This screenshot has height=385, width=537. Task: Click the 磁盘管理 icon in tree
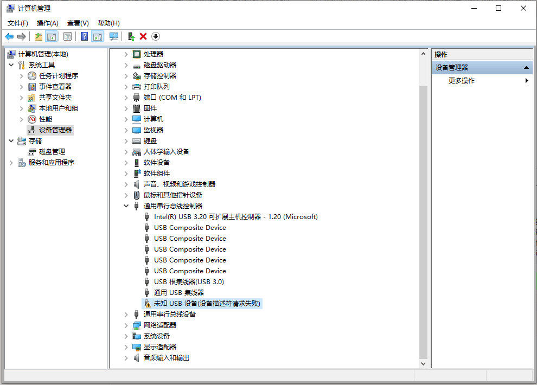(x=32, y=152)
